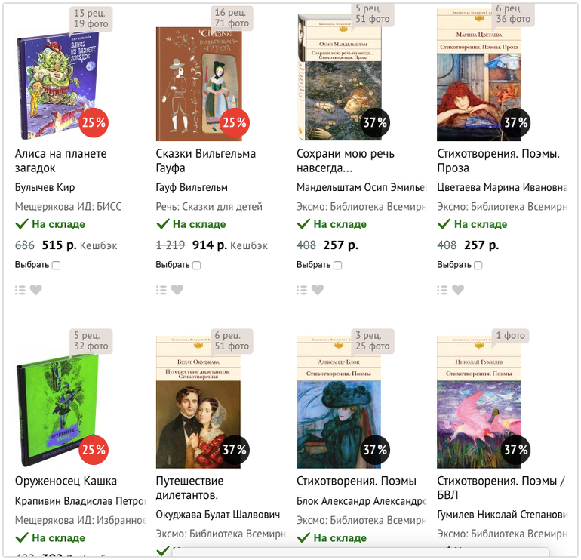The height and width of the screenshot is (560, 581).
Task: Enable Выбрать checkbox under Мандельштам's book
Action: (338, 266)
